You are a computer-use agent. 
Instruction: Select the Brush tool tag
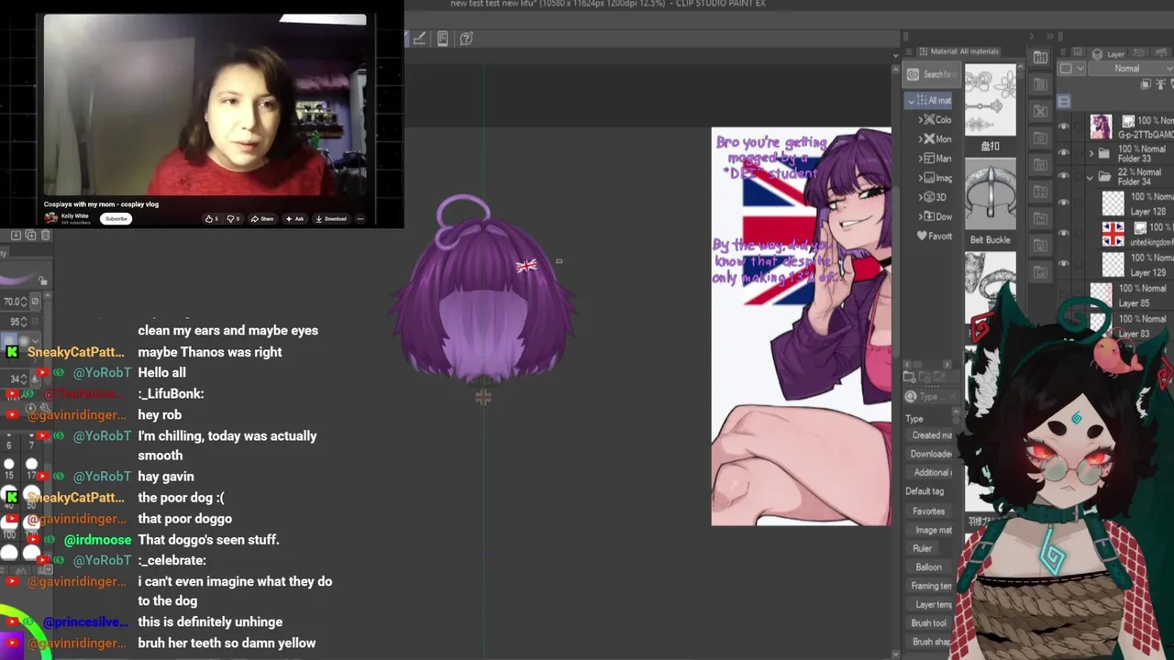(x=929, y=622)
